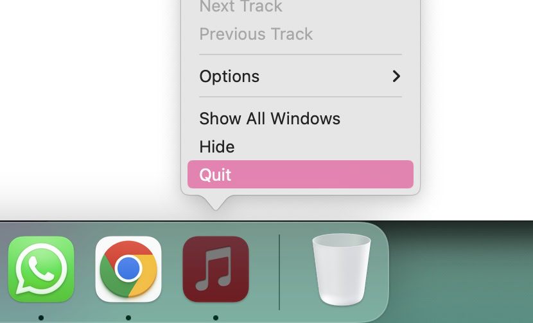
Task: Click the Music app Dock icon
Action: coord(216,269)
